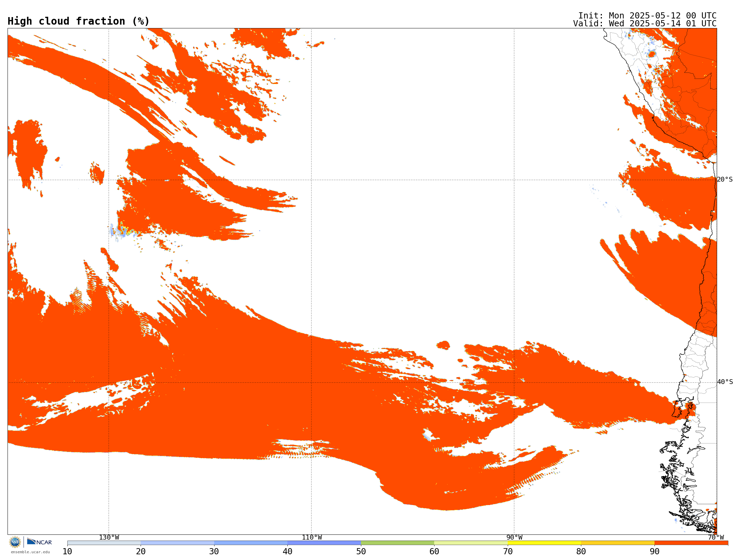The height and width of the screenshot is (556, 739).
Task: Click the colorbar tick label '20'
Action: click(x=141, y=552)
